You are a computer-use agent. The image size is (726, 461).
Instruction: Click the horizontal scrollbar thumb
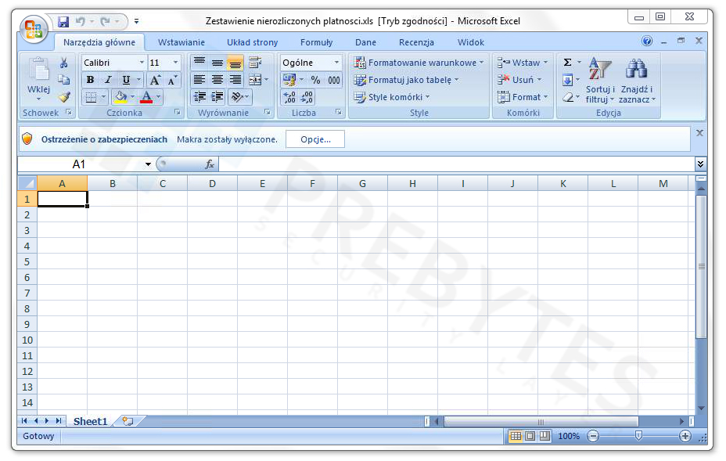click(541, 421)
